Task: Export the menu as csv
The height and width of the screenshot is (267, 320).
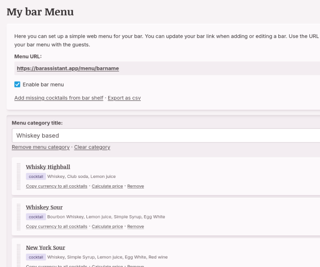Action: coord(124,98)
